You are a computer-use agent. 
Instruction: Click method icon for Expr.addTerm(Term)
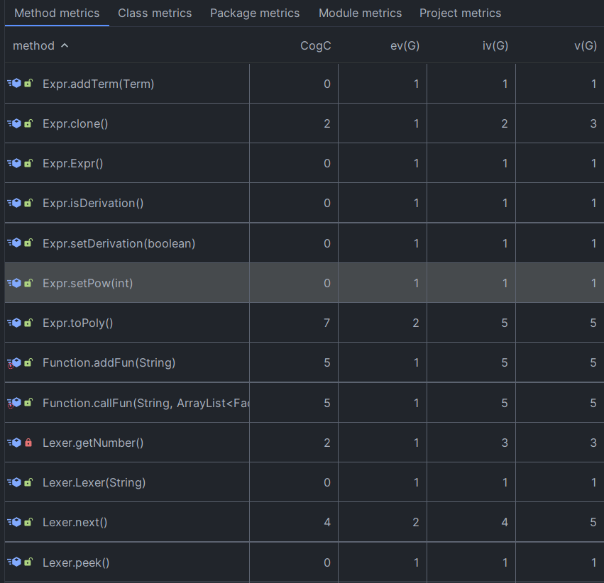(x=14, y=83)
